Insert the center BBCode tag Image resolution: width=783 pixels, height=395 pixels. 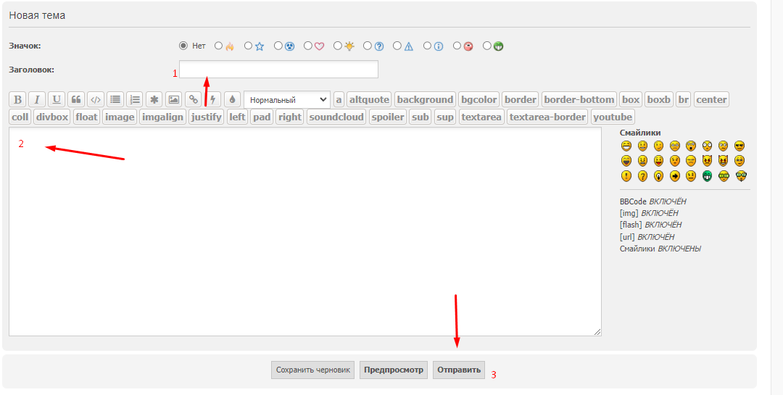coord(711,99)
